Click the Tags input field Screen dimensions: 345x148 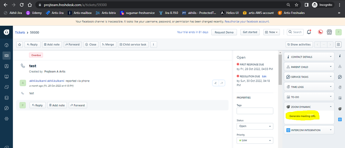(x=255, y=111)
